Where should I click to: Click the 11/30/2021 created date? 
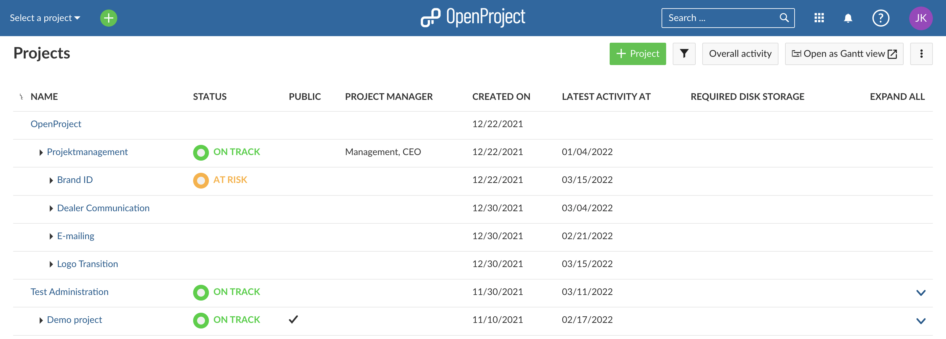497,292
